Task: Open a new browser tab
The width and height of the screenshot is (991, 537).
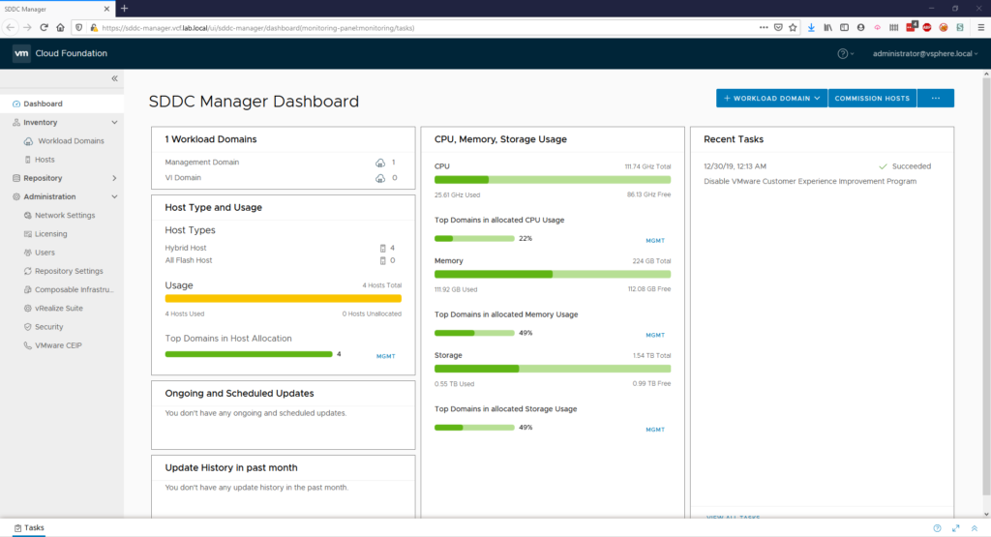Action: 125,8
